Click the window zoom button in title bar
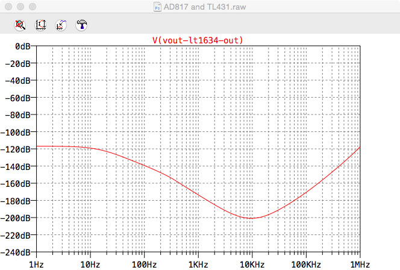 coord(33,7)
